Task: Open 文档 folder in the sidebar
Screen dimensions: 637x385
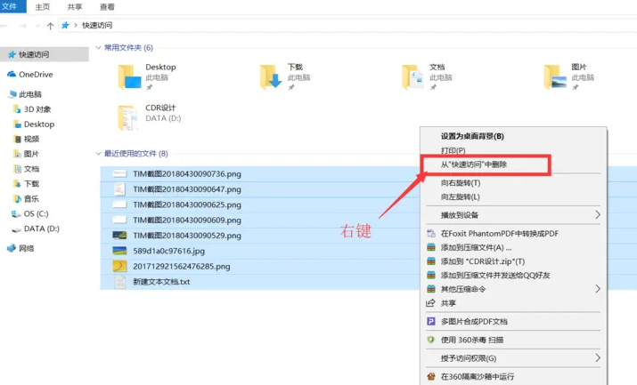Action: [x=31, y=169]
